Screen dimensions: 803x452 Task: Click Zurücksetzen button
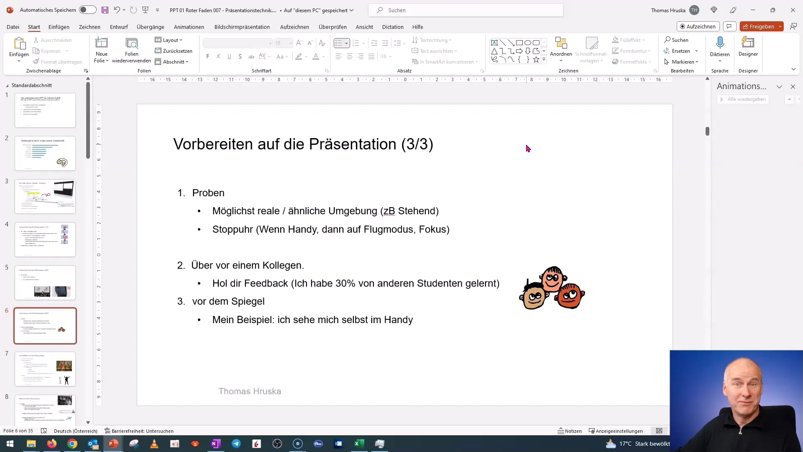[x=174, y=51]
